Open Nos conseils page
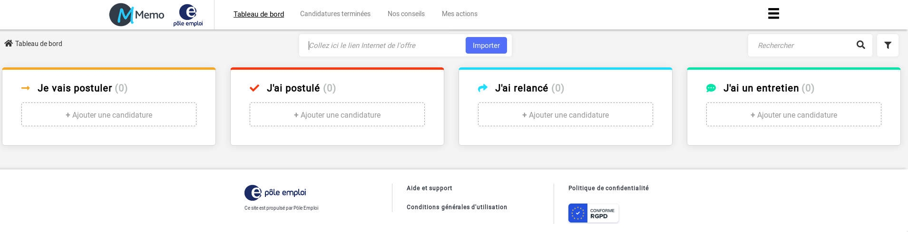This screenshot has width=908, height=232. [x=406, y=14]
